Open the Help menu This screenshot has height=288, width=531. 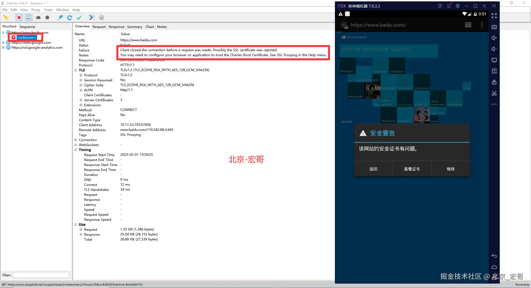(x=76, y=10)
